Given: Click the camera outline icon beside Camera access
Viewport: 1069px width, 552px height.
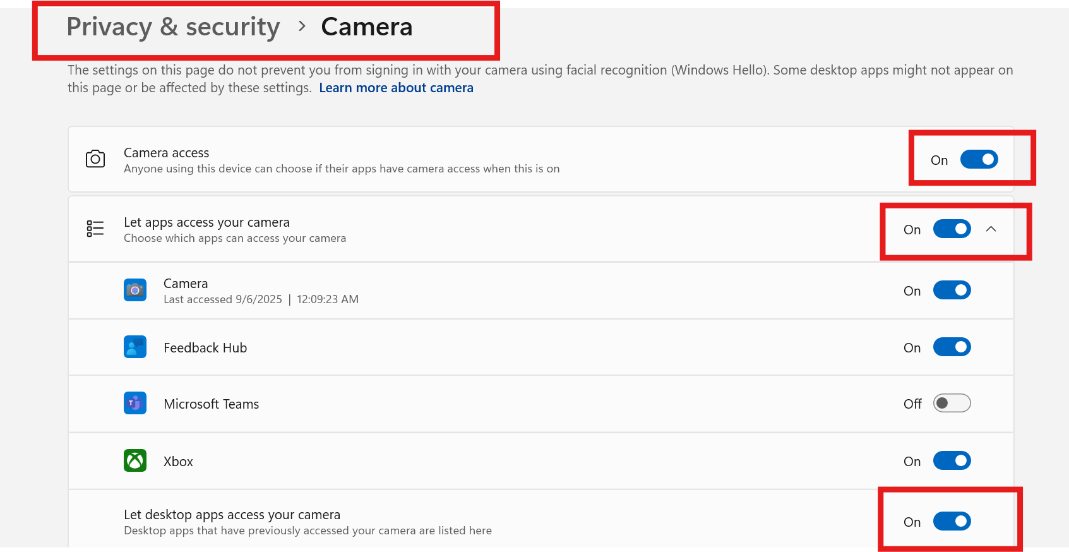Looking at the screenshot, I should [95, 159].
